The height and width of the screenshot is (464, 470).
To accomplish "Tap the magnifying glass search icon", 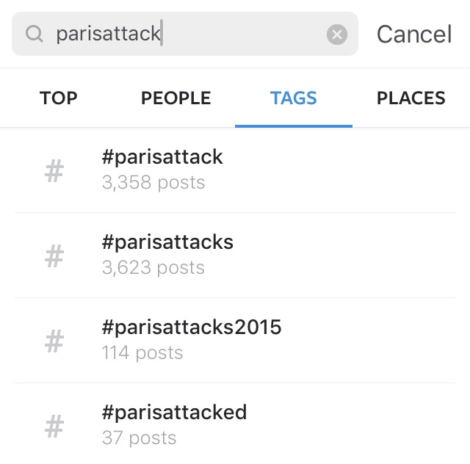I will coord(35,34).
